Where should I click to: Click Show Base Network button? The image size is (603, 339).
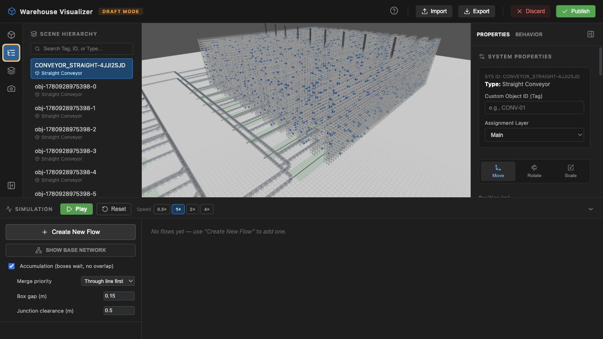(x=71, y=250)
